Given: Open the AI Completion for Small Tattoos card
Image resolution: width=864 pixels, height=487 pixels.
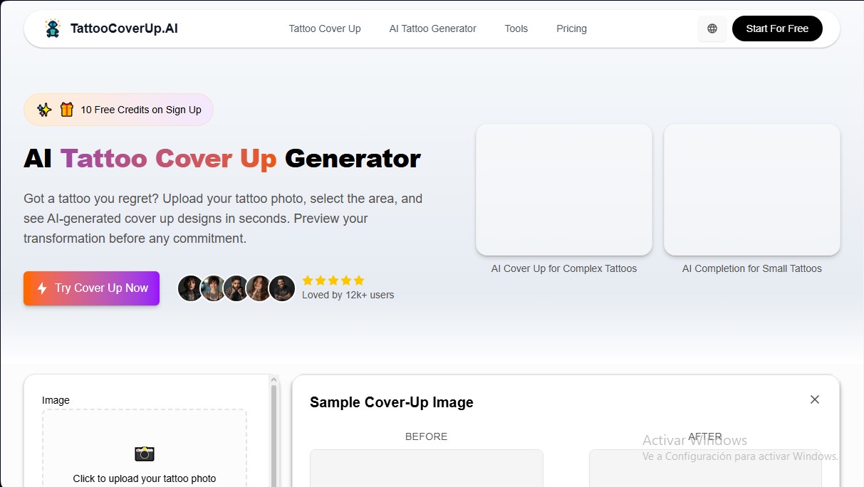Looking at the screenshot, I should 752,190.
